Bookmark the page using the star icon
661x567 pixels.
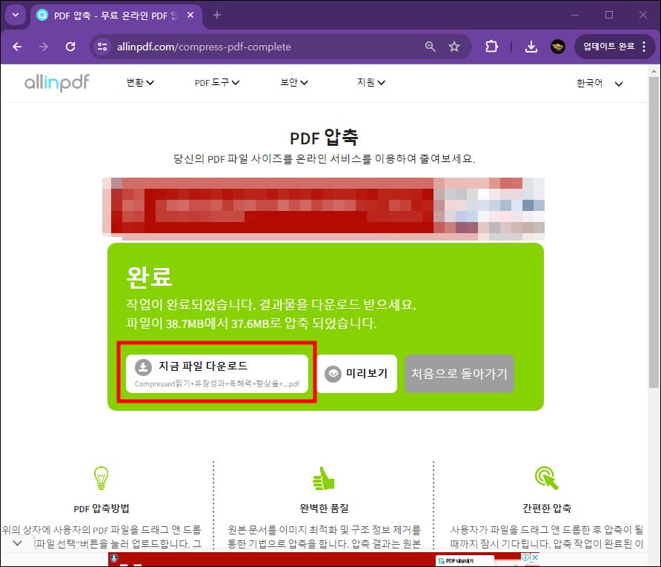454,46
